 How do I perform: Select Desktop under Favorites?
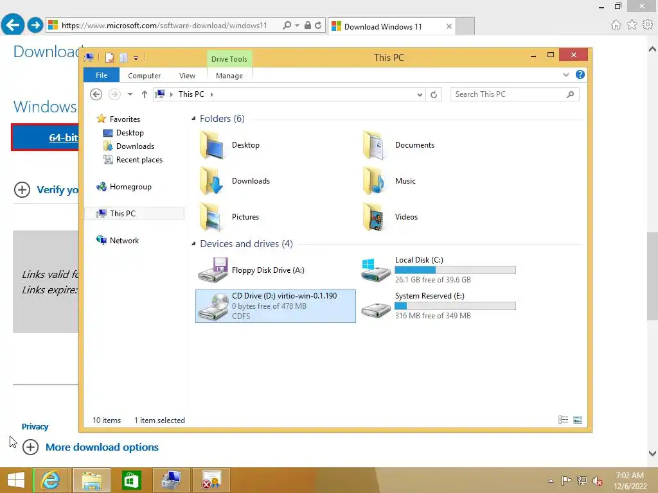pos(130,132)
